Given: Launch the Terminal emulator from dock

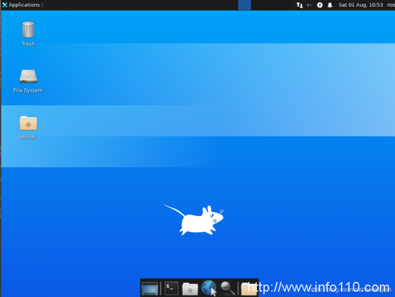Looking at the screenshot, I should (171, 288).
